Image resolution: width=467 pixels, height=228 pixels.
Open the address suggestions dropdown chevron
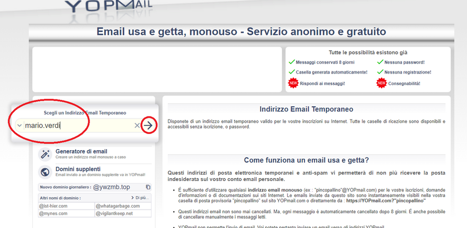coord(20,125)
